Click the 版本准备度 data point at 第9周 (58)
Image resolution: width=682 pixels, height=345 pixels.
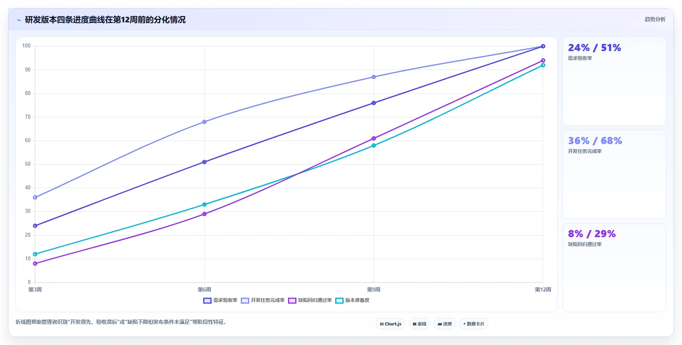pyautogui.click(x=374, y=146)
